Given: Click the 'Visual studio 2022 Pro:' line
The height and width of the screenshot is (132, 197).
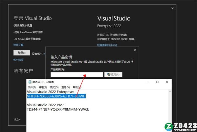Looking at the screenshot, I should [45, 105].
